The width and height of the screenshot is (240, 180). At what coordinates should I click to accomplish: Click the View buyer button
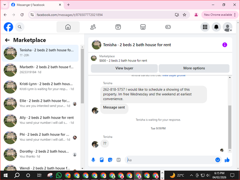point(124,68)
